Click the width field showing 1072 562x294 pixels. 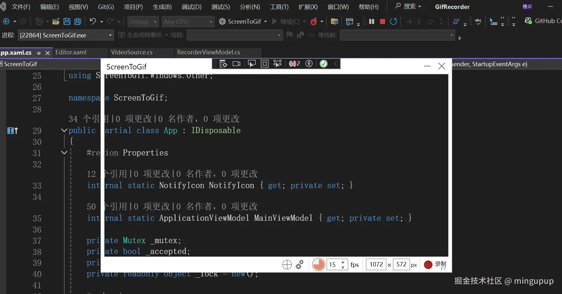[376, 265]
